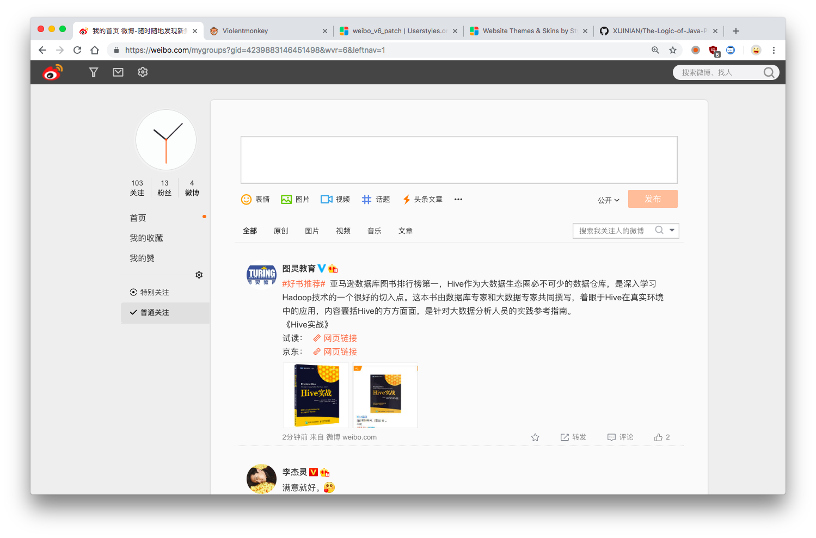The image size is (816, 538).
Task: Open the 京东 网页链接 link
Action: coord(335,352)
